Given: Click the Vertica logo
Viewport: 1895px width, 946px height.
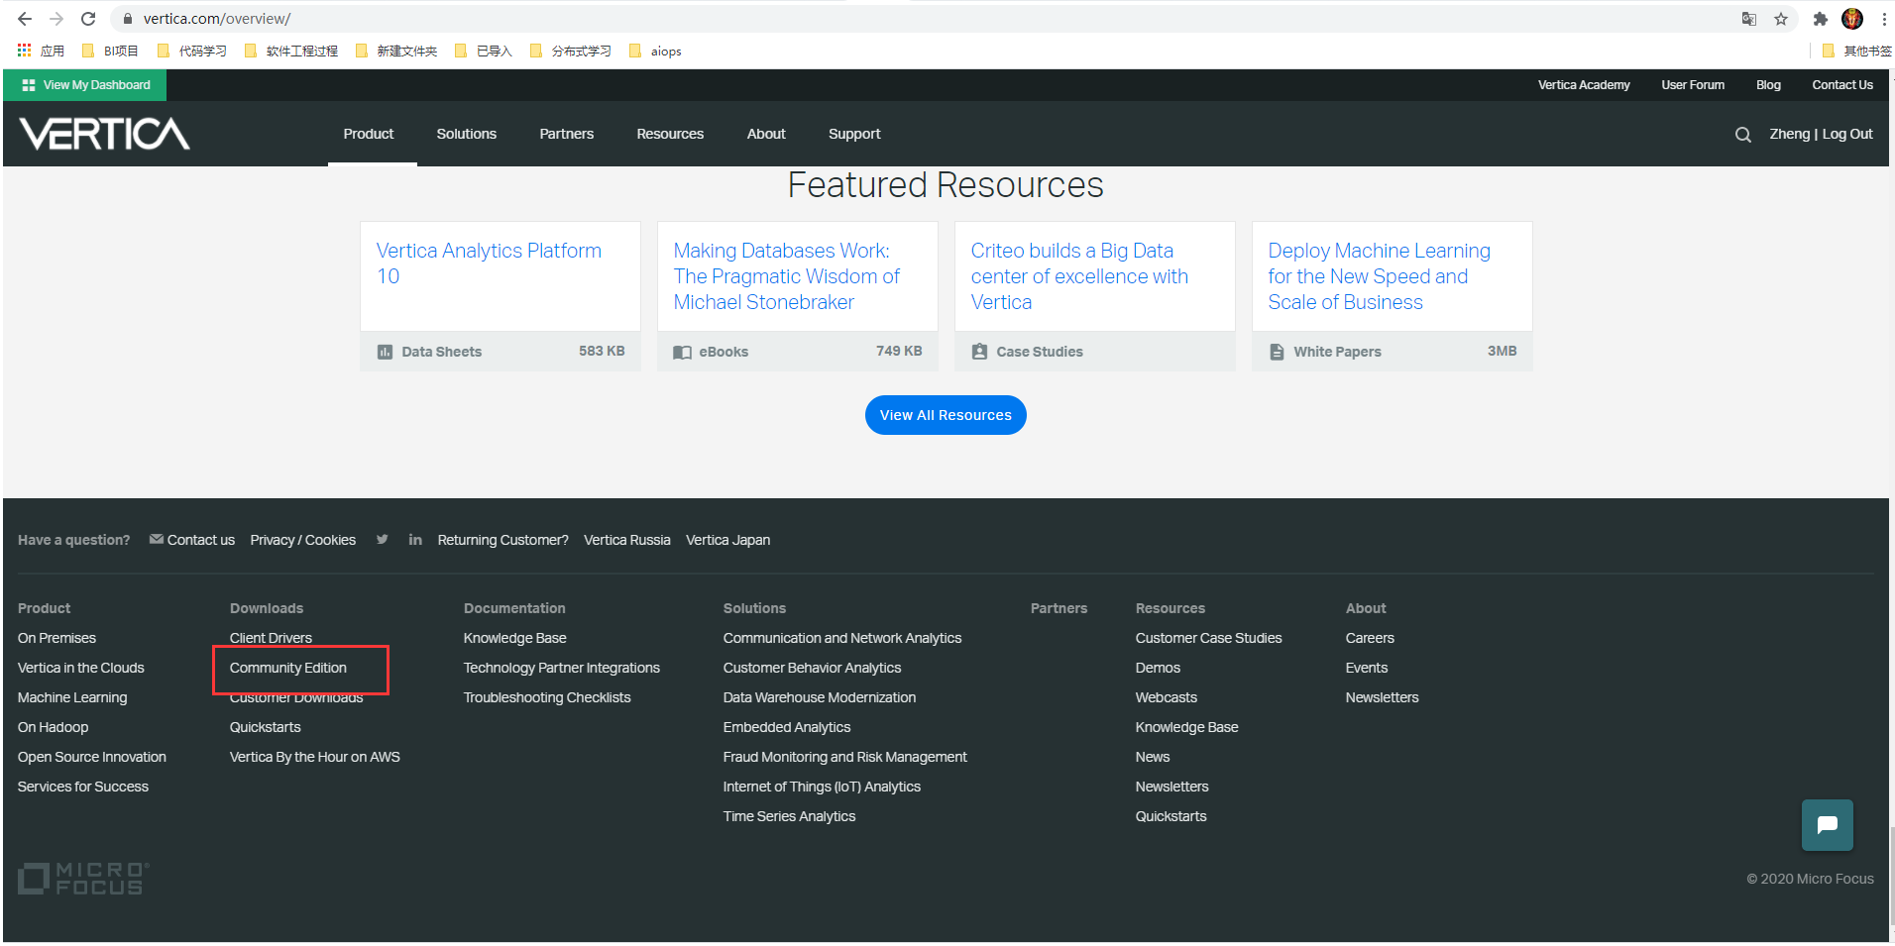Looking at the screenshot, I should pyautogui.click(x=105, y=134).
